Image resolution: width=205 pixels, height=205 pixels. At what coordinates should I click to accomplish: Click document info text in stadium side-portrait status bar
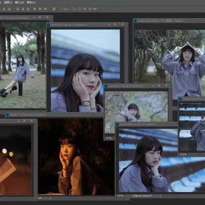[x=142, y=196]
